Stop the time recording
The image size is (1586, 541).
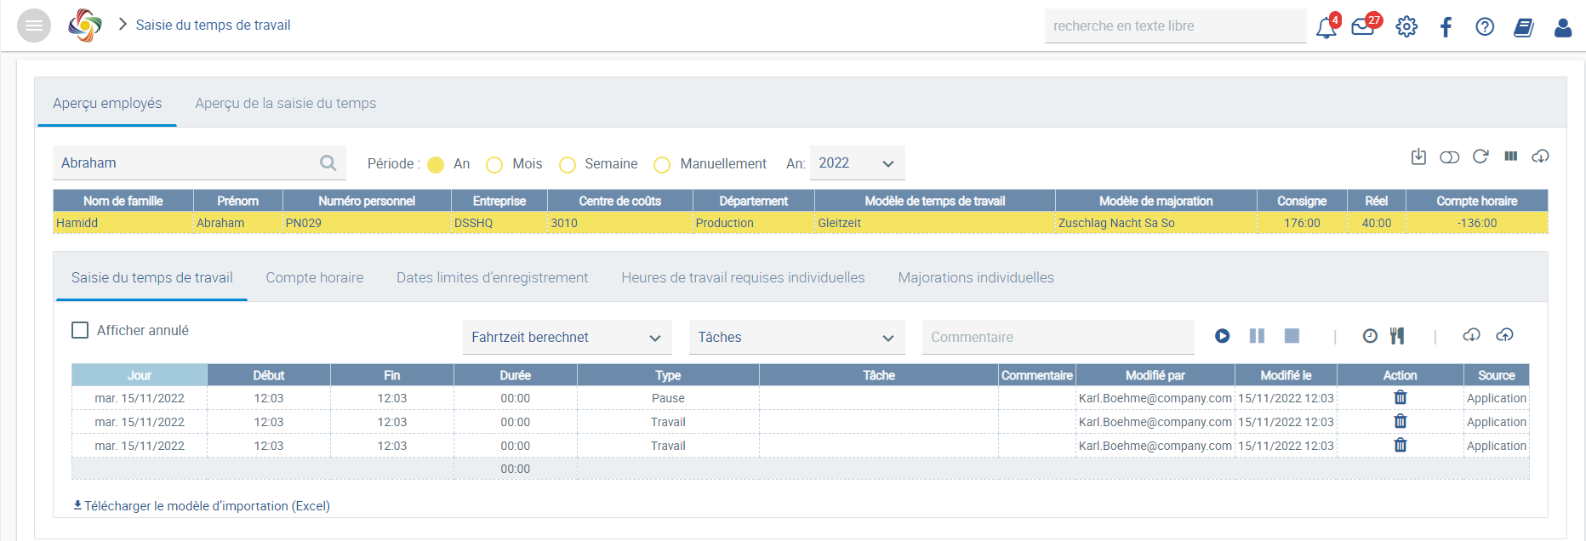click(1292, 336)
